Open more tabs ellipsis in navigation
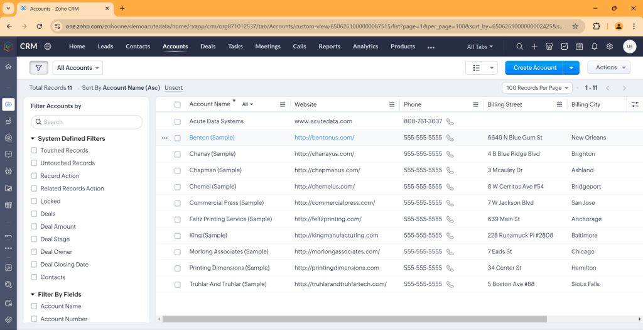The image size is (643, 330). [x=431, y=47]
